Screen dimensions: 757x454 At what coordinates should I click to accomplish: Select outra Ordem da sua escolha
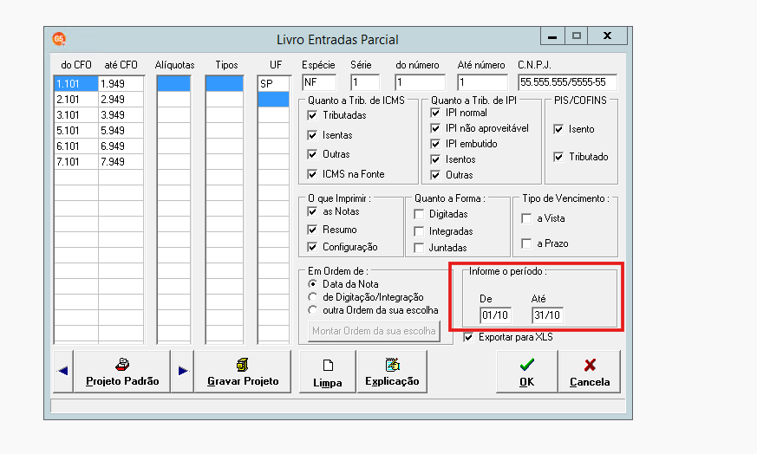[x=313, y=310]
